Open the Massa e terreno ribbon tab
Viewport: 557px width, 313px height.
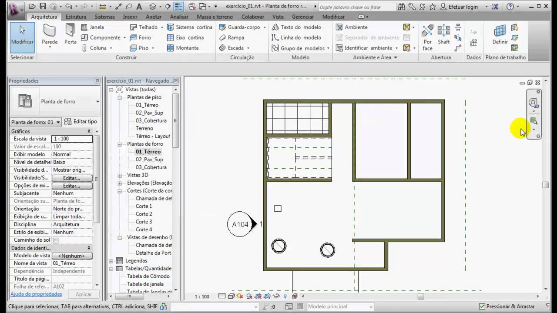215,17
